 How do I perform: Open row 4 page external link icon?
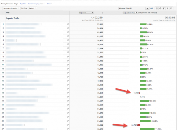[x=68, y=36]
